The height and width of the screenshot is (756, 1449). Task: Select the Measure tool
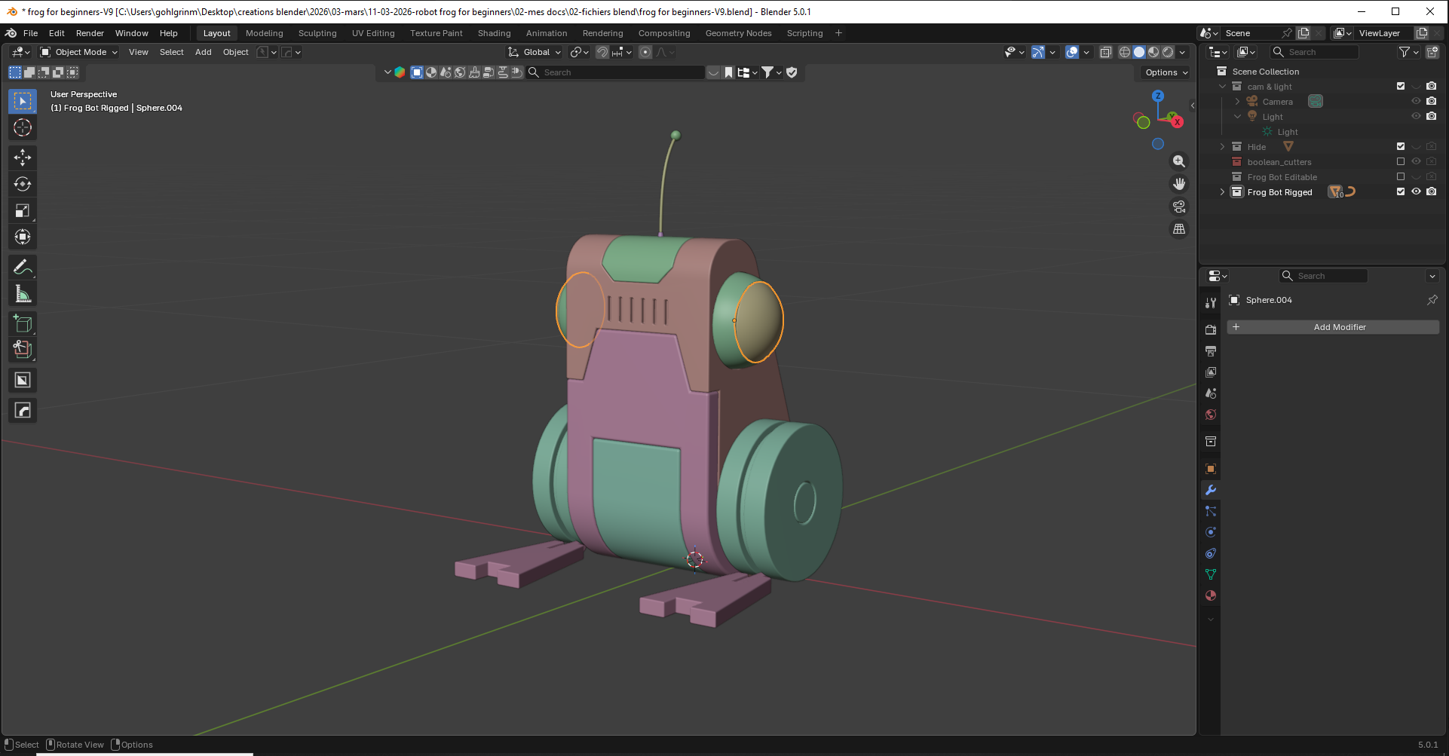pyautogui.click(x=23, y=294)
